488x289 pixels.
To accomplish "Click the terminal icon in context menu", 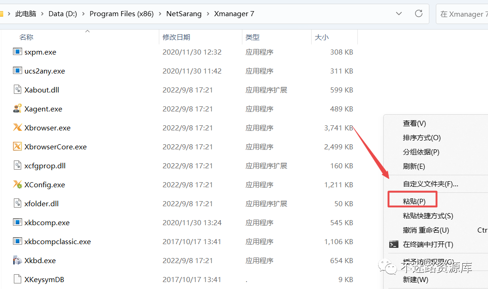I will [x=394, y=244].
